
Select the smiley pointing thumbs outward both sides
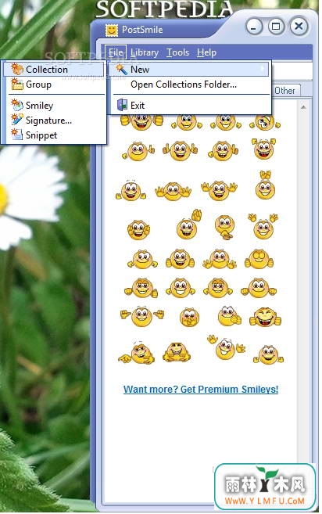click(x=141, y=316)
